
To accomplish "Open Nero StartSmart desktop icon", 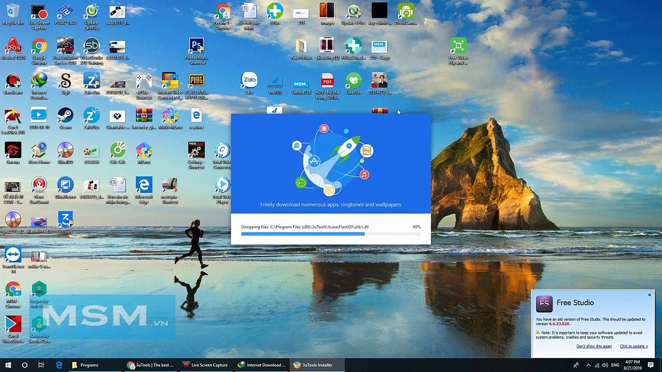I will [39, 191].
